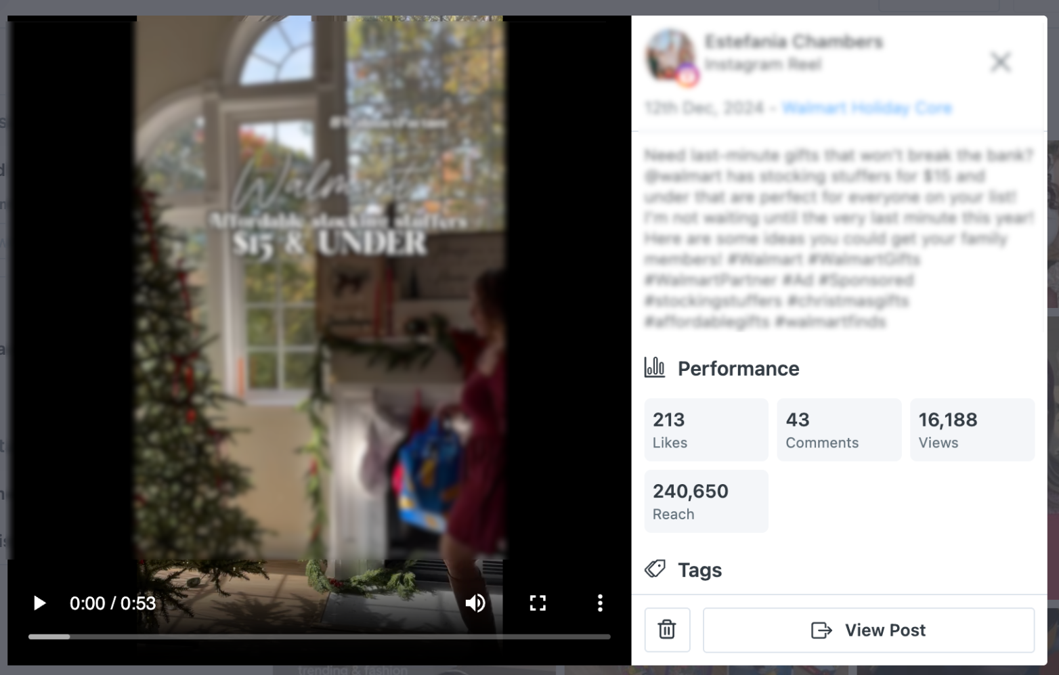The height and width of the screenshot is (675, 1059).
Task: Click the Estefania Chambers name
Action: [x=794, y=42]
